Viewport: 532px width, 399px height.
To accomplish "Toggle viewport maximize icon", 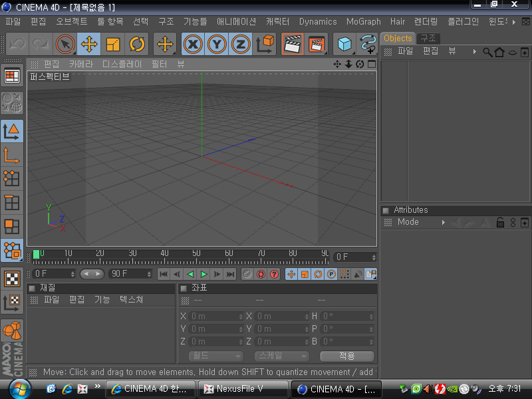I will click(372, 64).
